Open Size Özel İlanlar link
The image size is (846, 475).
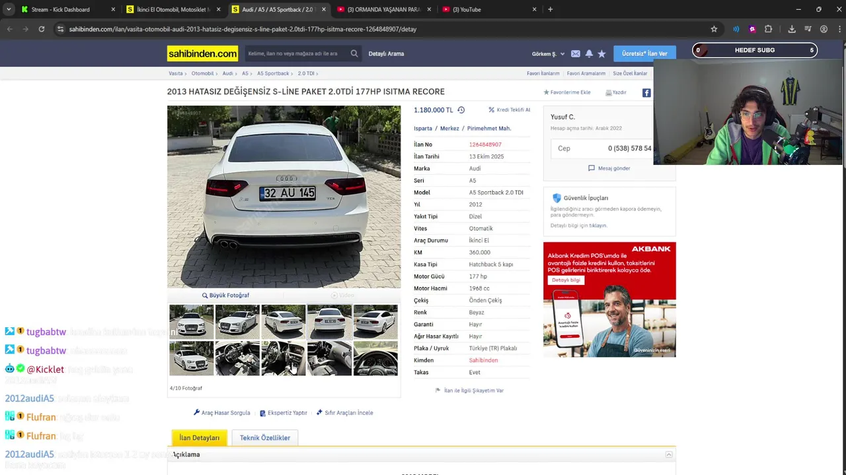tap(631, 73)
